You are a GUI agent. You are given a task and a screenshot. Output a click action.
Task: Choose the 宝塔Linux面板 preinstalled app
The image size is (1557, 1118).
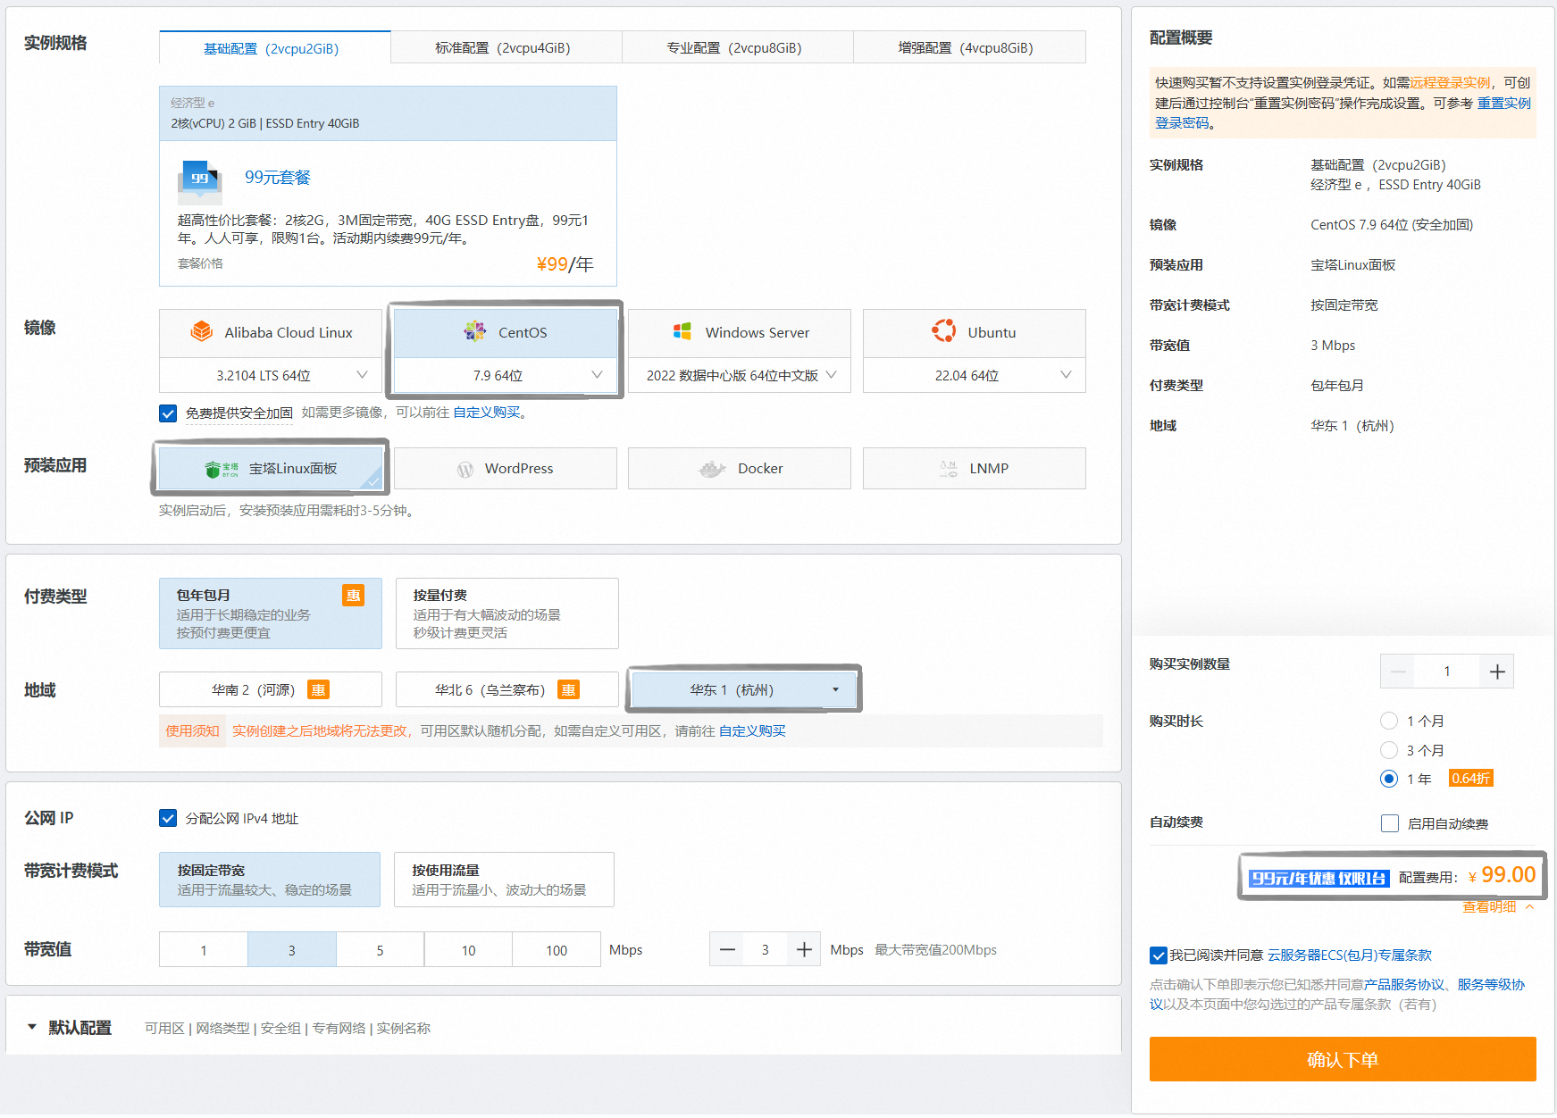tap(271, 468)
